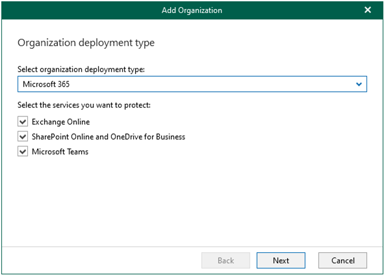The width and height of the screenshot is (384, 275).
Task: Click the Exchange Online label text
Action: (x=60, y=122)
